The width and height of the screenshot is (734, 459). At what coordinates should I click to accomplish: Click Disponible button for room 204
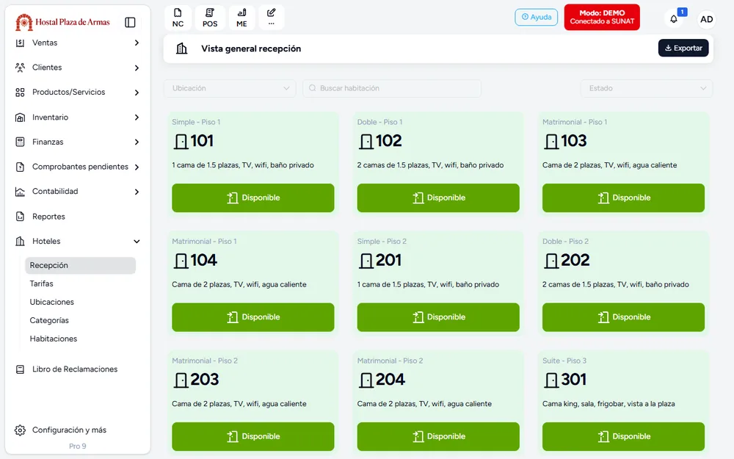(438, 436)
